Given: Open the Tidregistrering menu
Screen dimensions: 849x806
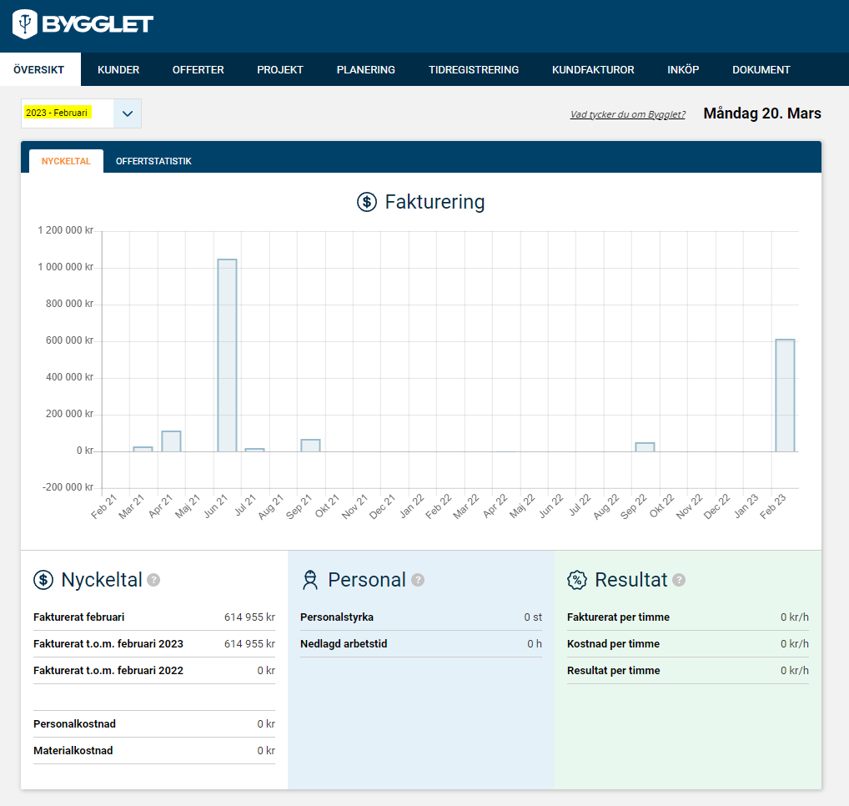Looking at the screenshot, I should pyautogui.click(x=474, y=70).
